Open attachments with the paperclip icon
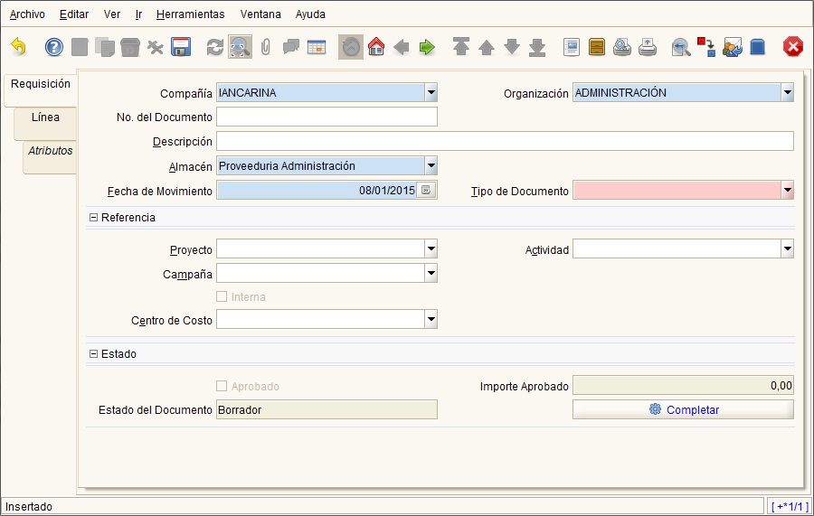 [x=266, y=47]
